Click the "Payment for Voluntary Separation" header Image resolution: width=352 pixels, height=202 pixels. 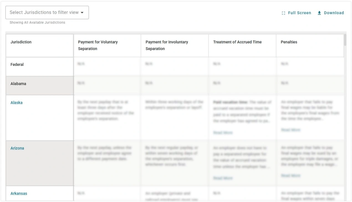[97, 45]
